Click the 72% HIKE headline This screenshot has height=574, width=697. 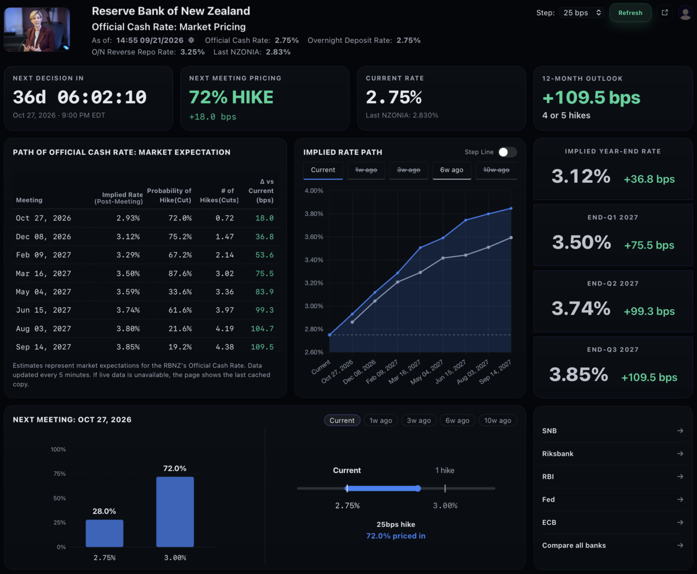(231, 97)
